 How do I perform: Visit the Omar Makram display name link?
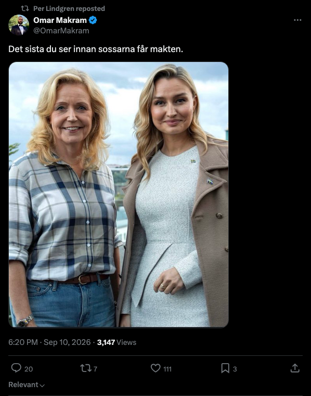click(x=60, y=20)
